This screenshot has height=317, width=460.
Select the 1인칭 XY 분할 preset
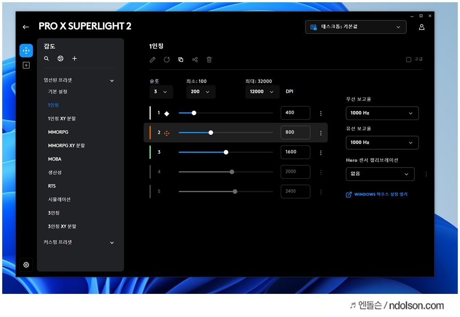click(62, 118)
